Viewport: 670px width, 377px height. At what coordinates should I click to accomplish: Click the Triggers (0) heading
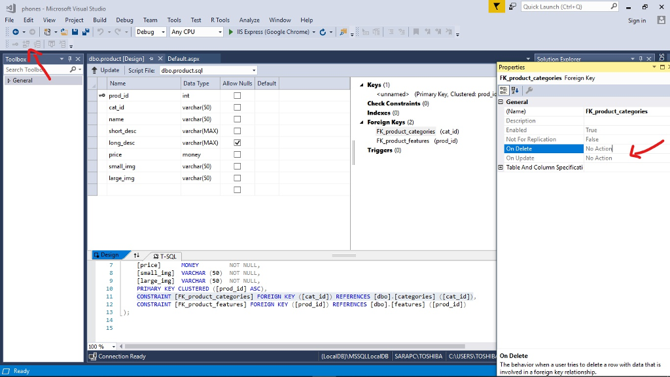click(x=384, y=151)
